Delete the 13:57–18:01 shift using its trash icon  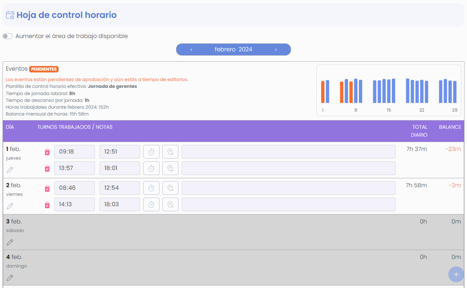(47, 168)
